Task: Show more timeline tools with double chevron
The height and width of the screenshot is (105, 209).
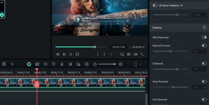Action: coord(12,64)
